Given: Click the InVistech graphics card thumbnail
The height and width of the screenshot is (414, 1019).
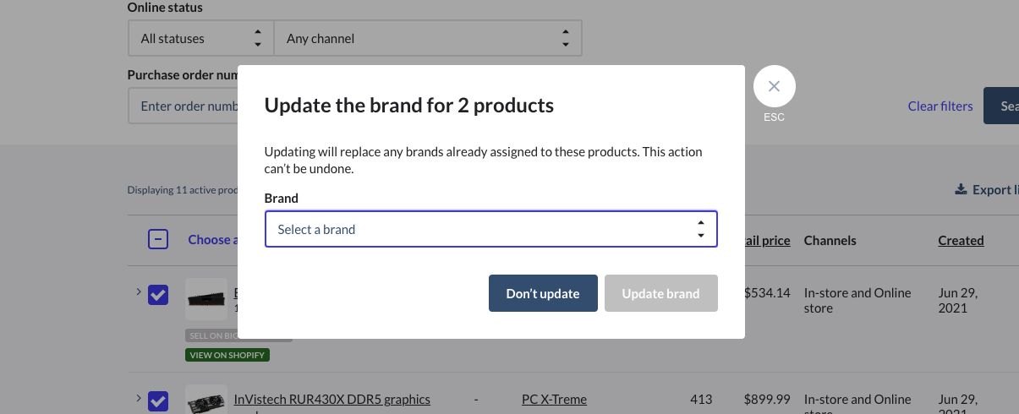Looking at the screenshot, I should tap(206, 400).
